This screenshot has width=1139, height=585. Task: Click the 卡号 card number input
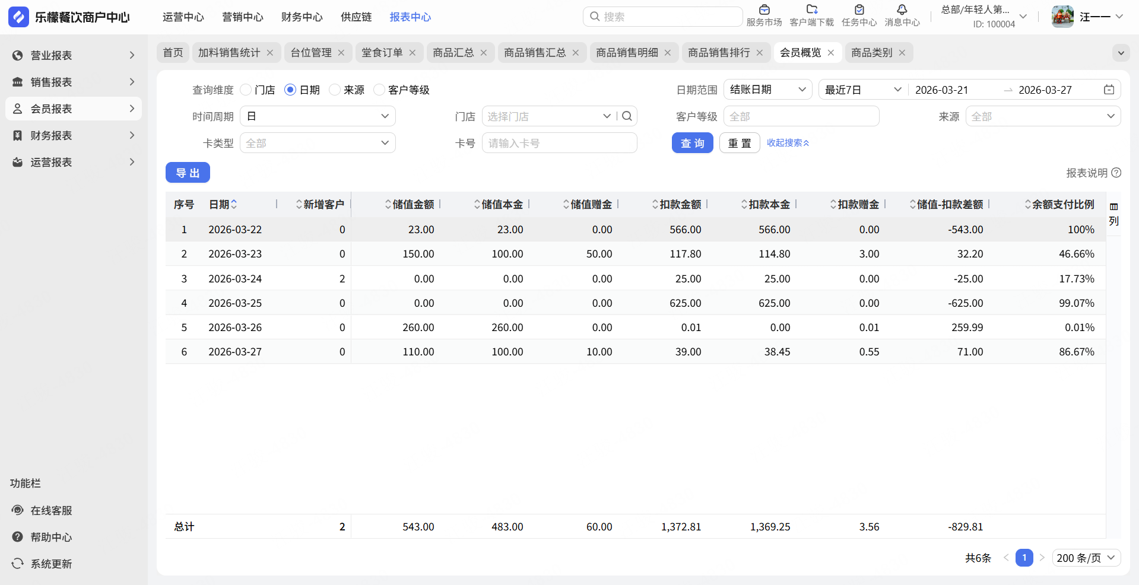coord(559,143)
